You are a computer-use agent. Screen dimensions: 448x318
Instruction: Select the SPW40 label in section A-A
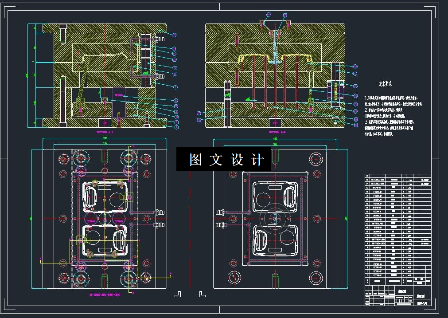119,95
